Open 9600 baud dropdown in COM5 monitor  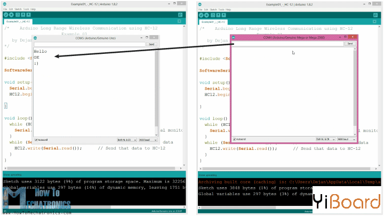[x=148, y=140]
